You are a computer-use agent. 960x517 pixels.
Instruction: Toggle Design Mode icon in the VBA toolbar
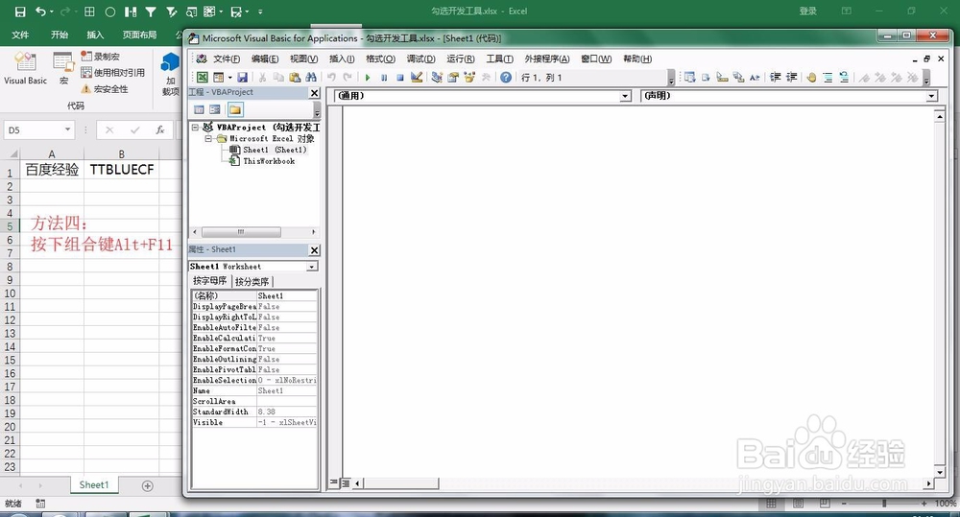417,77
